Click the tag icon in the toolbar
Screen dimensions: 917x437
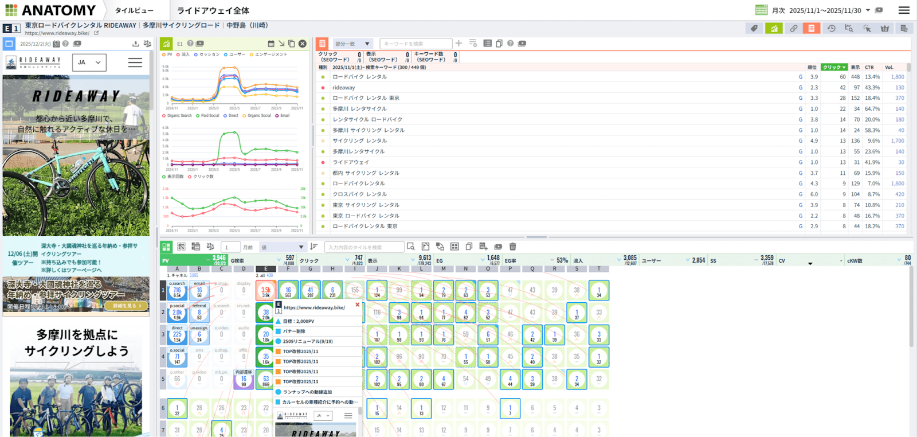point(754,28)
